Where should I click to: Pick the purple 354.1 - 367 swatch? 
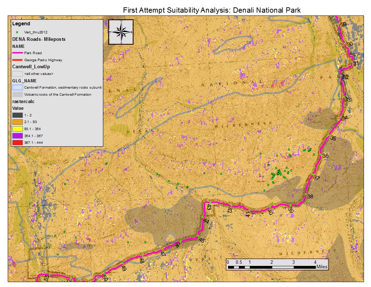17,135
